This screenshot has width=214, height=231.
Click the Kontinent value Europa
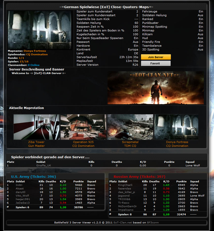coord(133,49)
